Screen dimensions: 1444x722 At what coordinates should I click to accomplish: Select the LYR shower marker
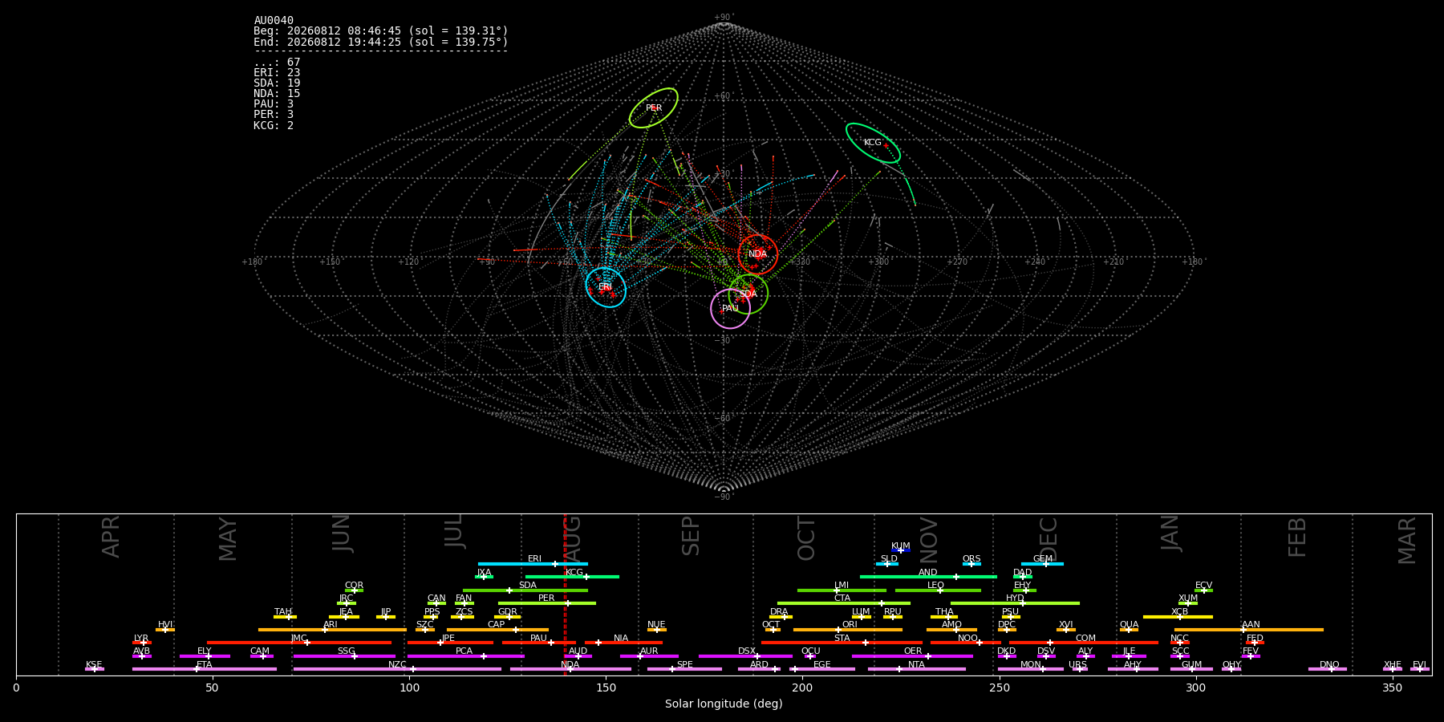(142, 643)
